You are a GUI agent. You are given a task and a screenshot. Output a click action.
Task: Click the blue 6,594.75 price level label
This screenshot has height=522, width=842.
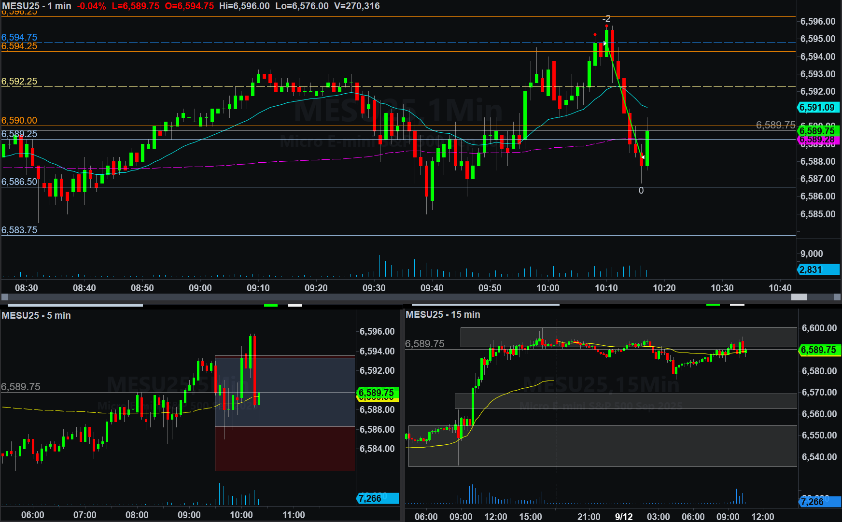coord(19,37)
